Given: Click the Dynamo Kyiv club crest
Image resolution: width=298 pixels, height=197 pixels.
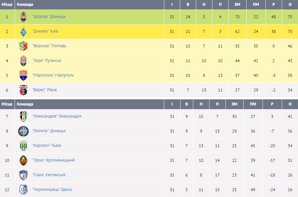Looking at the screenshot, I should pos(23,31).
